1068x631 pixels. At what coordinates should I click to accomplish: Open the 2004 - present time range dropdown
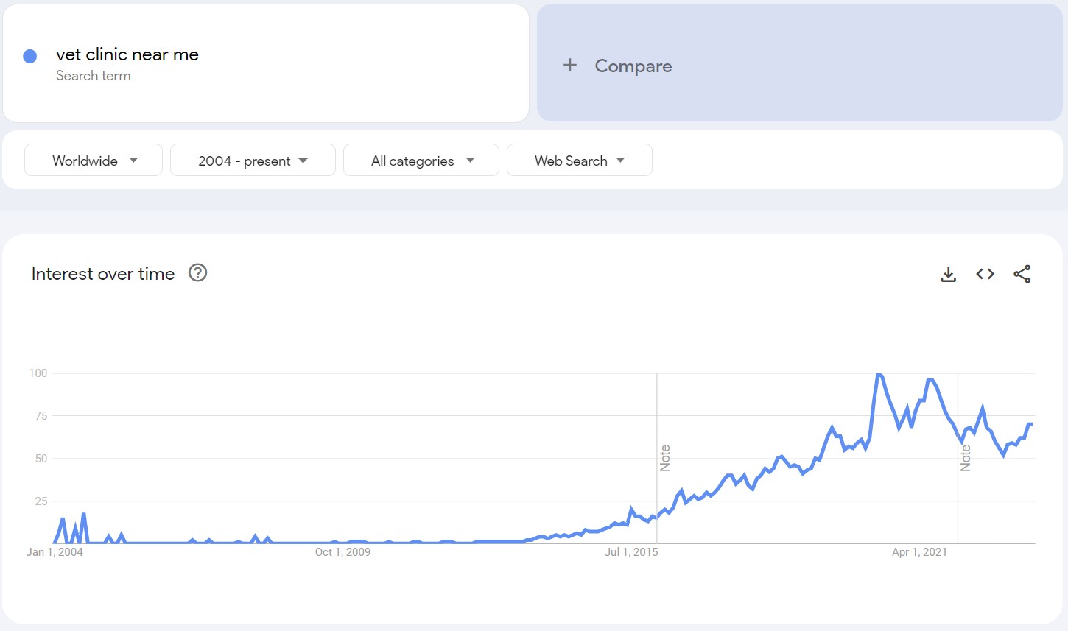253,161
